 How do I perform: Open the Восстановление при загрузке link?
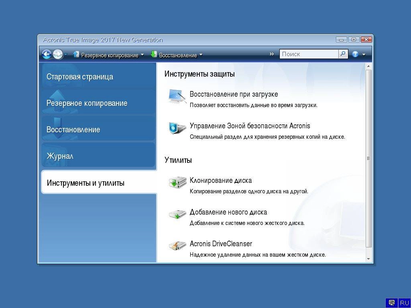tap(234, 94)
